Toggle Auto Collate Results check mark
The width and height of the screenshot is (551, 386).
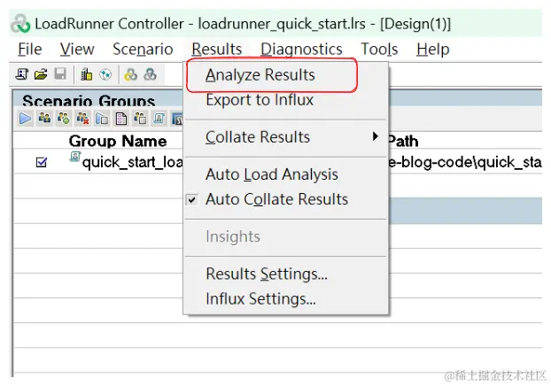(x=192, y=199)
